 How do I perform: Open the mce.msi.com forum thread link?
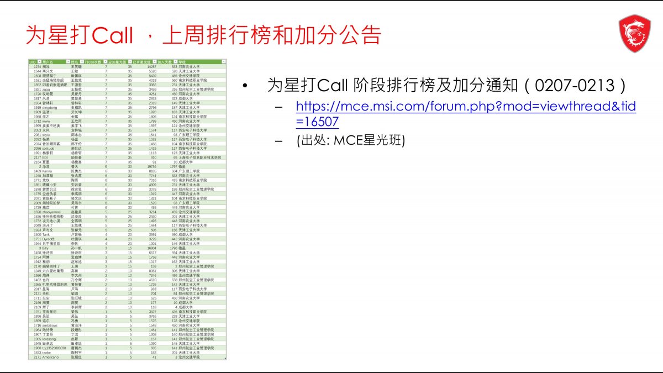[466, 114]
